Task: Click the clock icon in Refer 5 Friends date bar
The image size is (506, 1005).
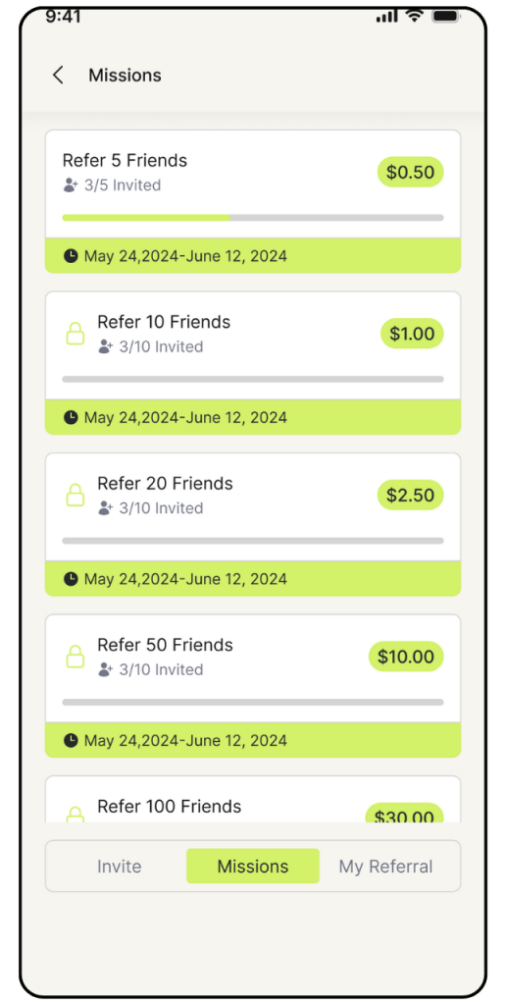Action: [71, 256]
